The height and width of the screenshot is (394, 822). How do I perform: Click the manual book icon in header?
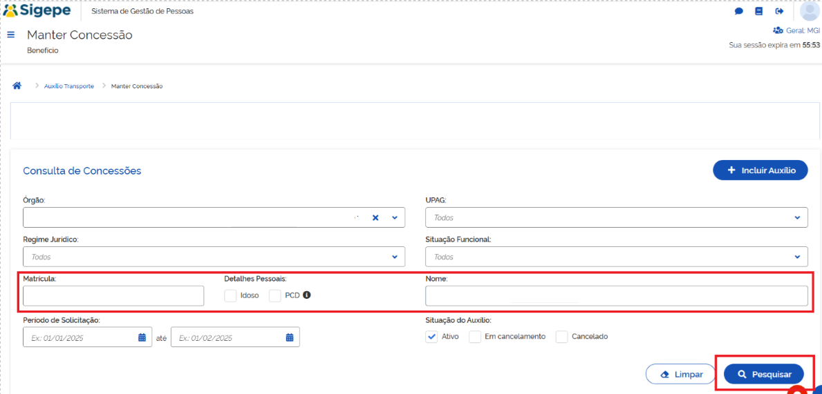coord(759,12)
